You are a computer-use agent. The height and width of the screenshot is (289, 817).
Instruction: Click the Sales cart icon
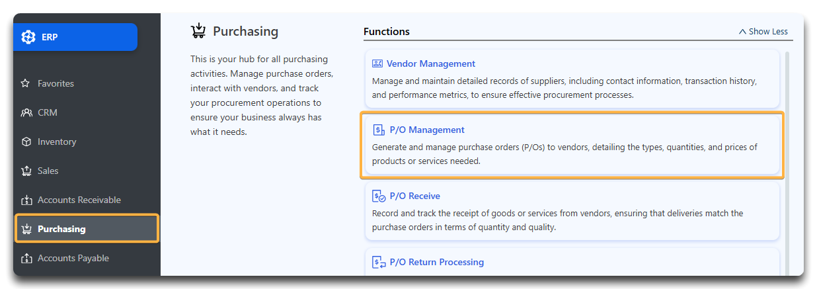point(26,171)
